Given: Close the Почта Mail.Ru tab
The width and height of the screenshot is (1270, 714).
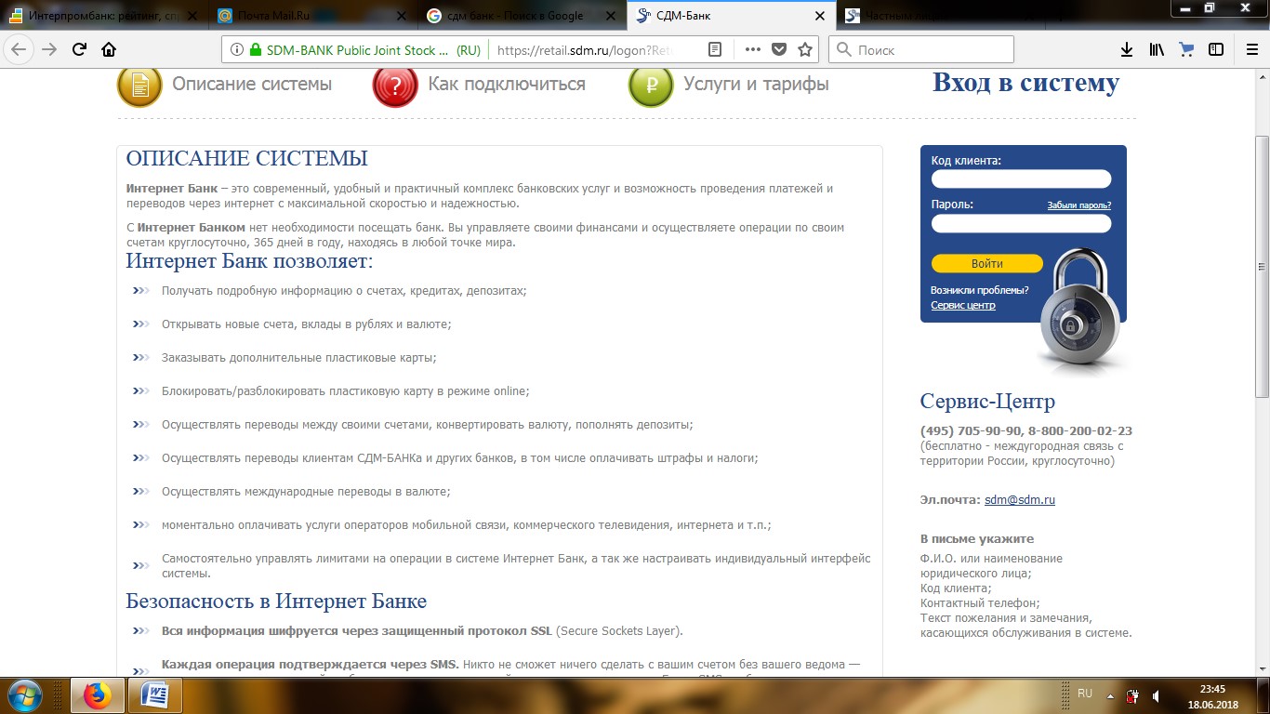Looking at the screenshot, I should pyautogui.click(x=401, y=16).
